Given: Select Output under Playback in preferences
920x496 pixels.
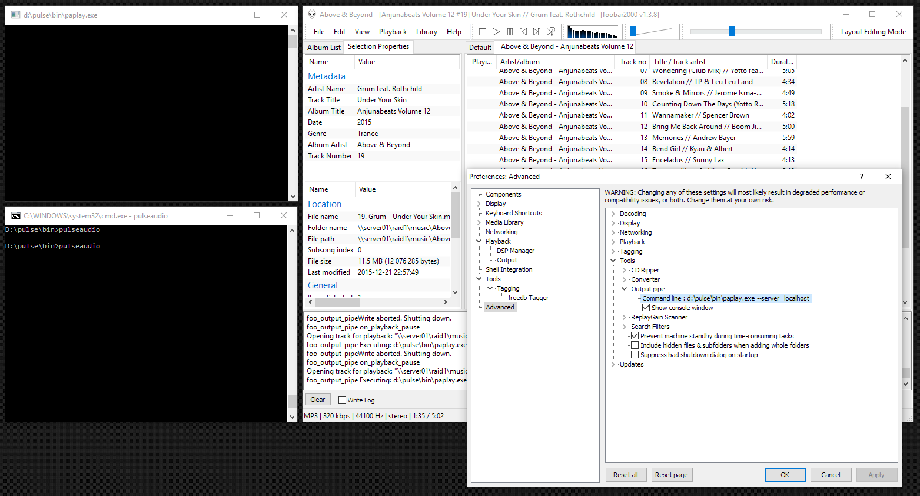Looking at the screenshot, I should point(507,260).
